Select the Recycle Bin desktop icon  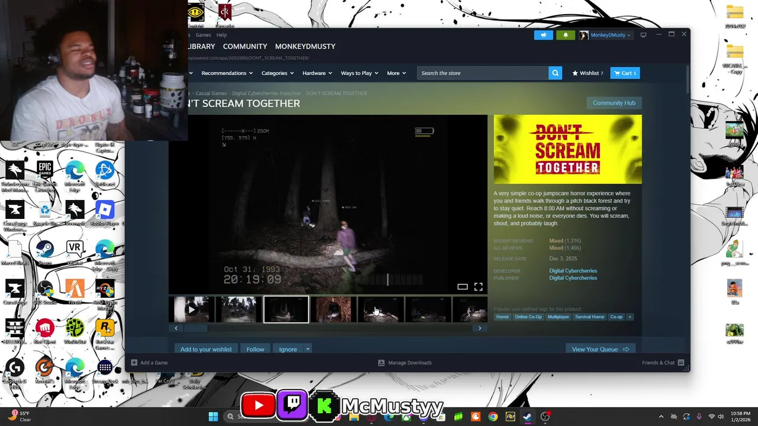tap(44, 214)
